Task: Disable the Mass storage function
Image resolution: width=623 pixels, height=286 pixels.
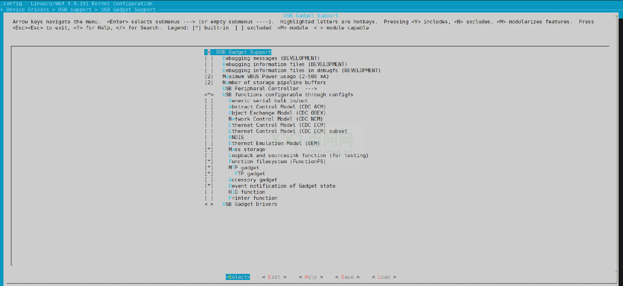Action: [235, 149]
